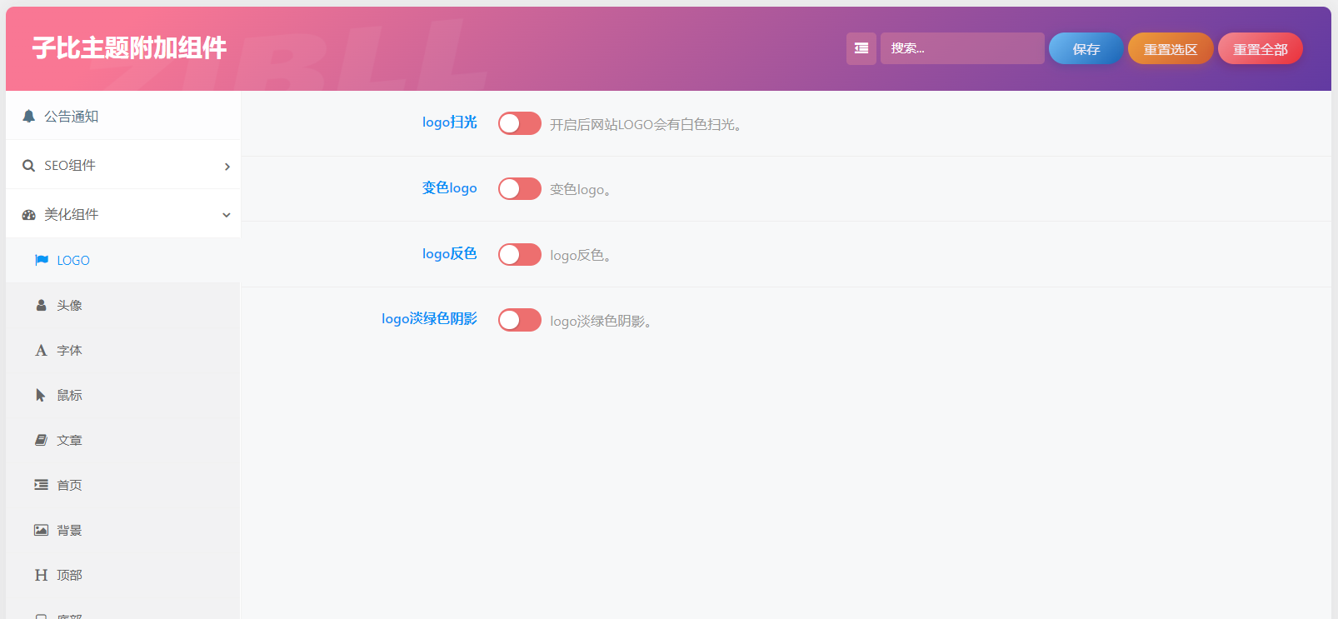Click the user icon beside 头像
This screenshot has height=619, width=1338.
41,305
